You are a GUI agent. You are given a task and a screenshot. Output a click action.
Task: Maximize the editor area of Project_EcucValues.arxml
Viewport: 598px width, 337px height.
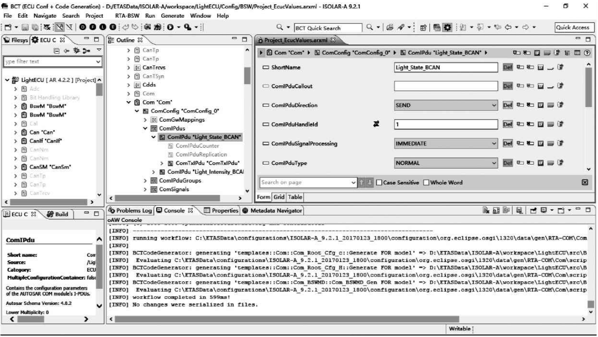588,40
